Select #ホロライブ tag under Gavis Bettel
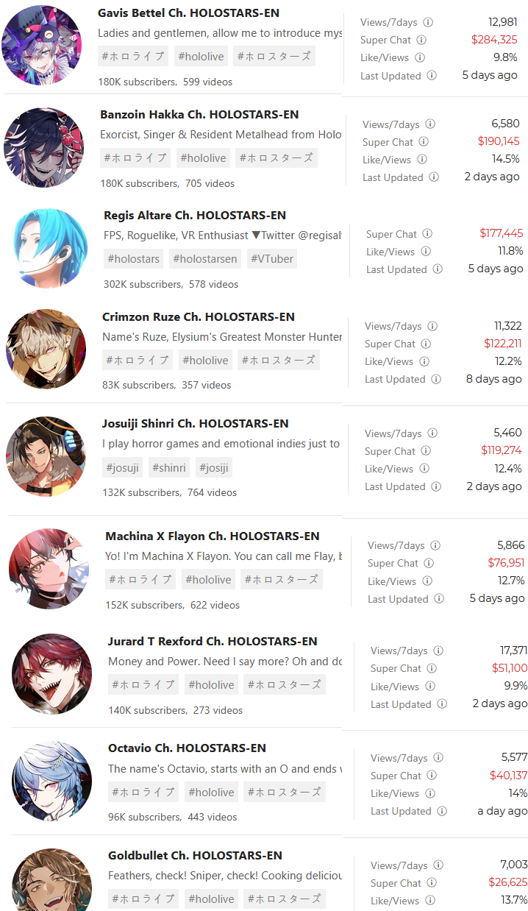The width and height of the screenshot is (528, 911). (133, 56)
